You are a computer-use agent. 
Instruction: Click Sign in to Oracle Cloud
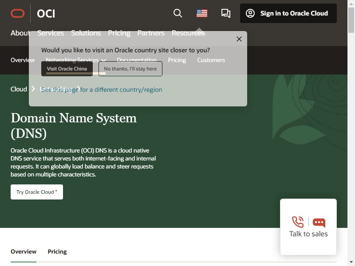(x=288, y=13)
